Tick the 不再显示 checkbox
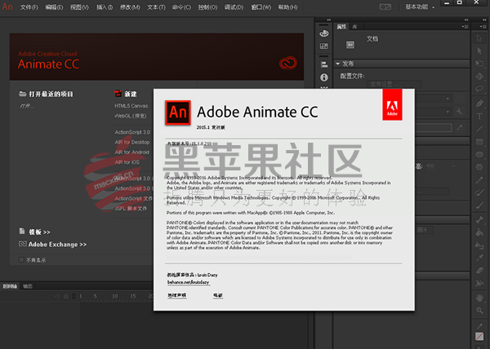 pos(21,259)
